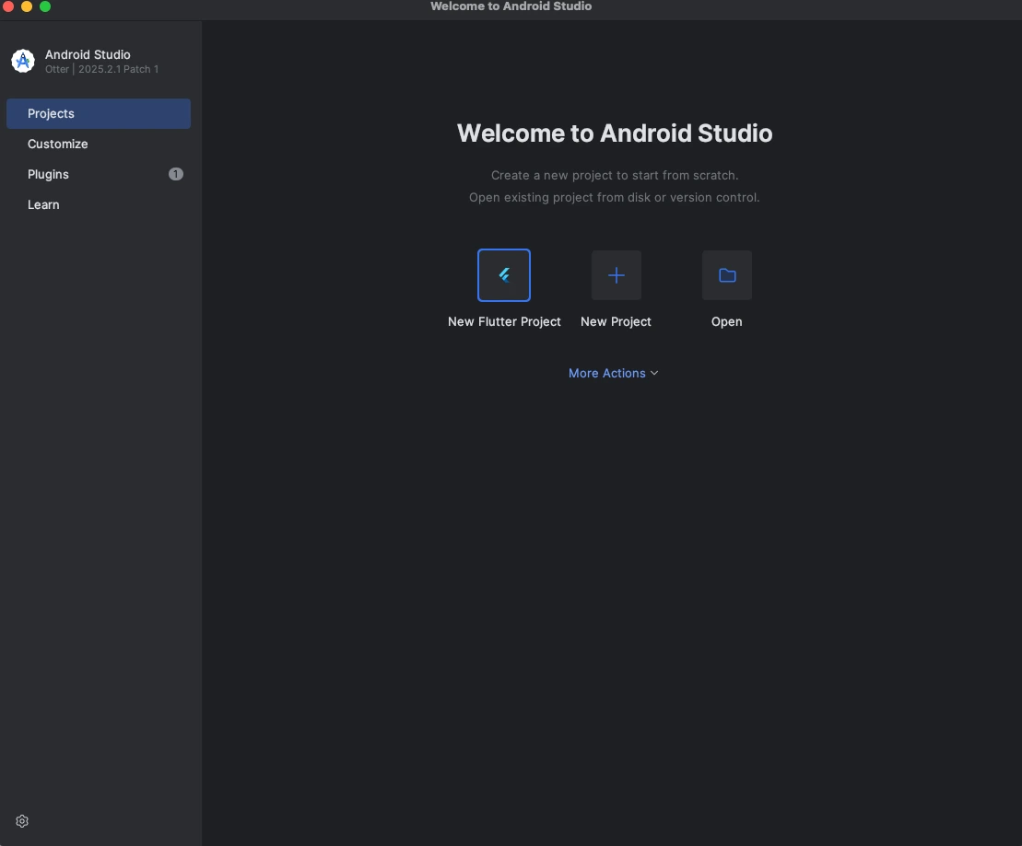Click the New Project plus icon
The height and width of the screenshot is (846, 1022).
[x=616, y=274]
